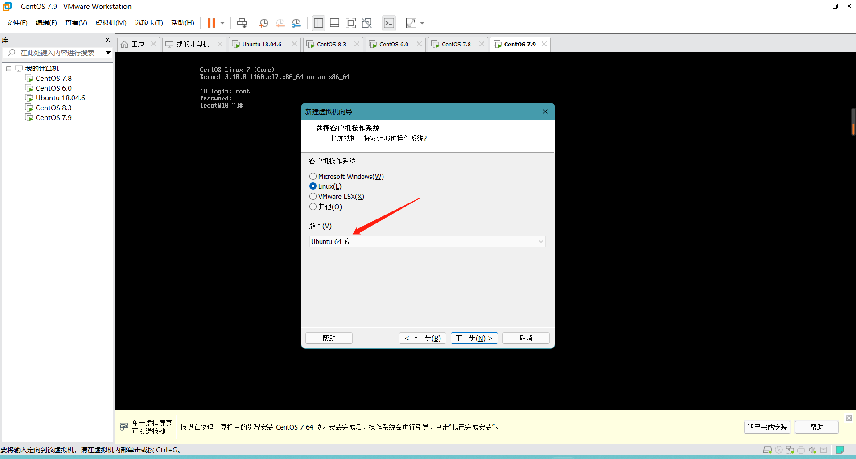Click the 下一步(N) next button
The height and width of the screenshot is (459, 856).
(474, 338)
